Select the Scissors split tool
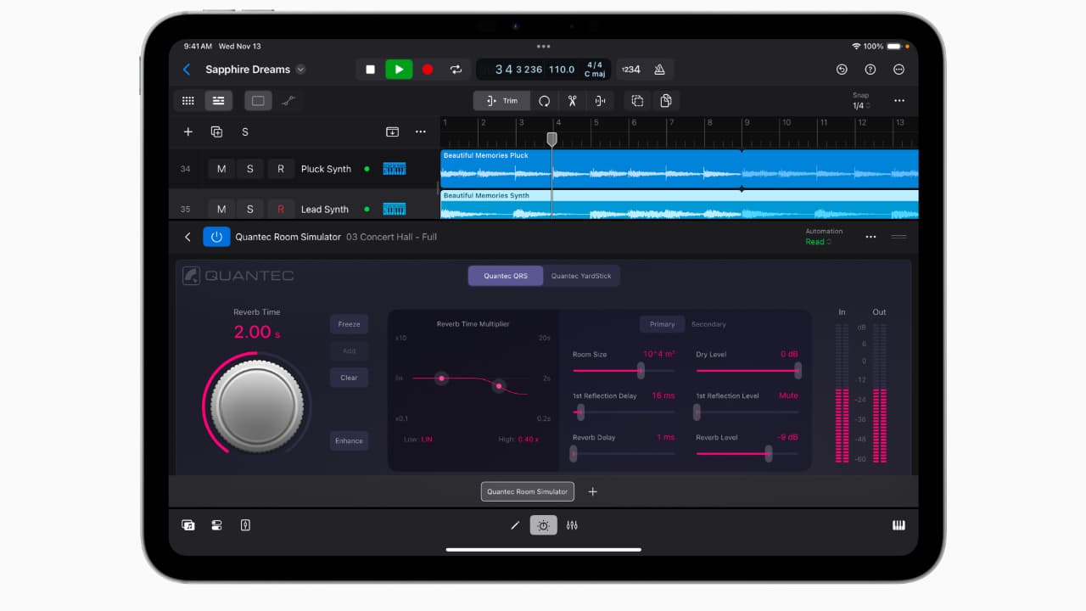Screen dimensions: 1086x611 (573, 101)
